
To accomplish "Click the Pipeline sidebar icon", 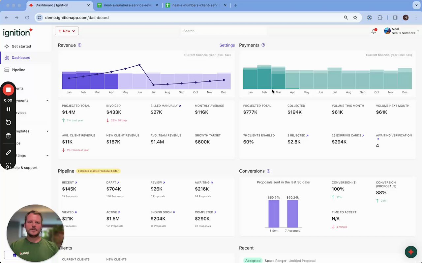I will [x=7, y=70].
